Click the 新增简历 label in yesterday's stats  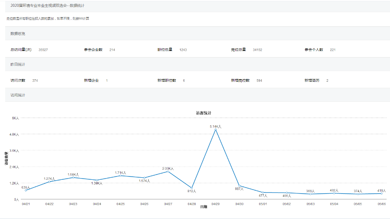tap(312, 81)
